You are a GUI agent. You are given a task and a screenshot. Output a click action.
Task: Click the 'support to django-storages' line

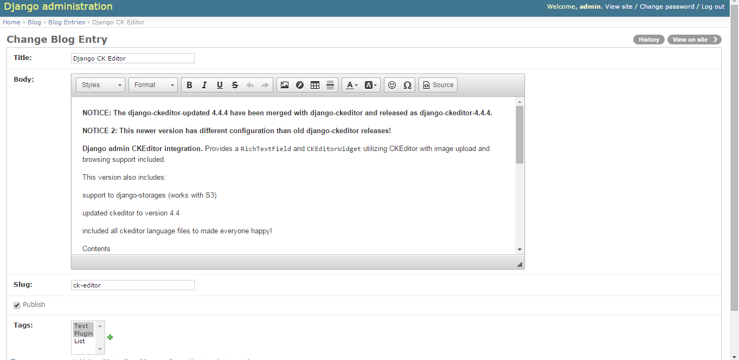coord(150,195)
